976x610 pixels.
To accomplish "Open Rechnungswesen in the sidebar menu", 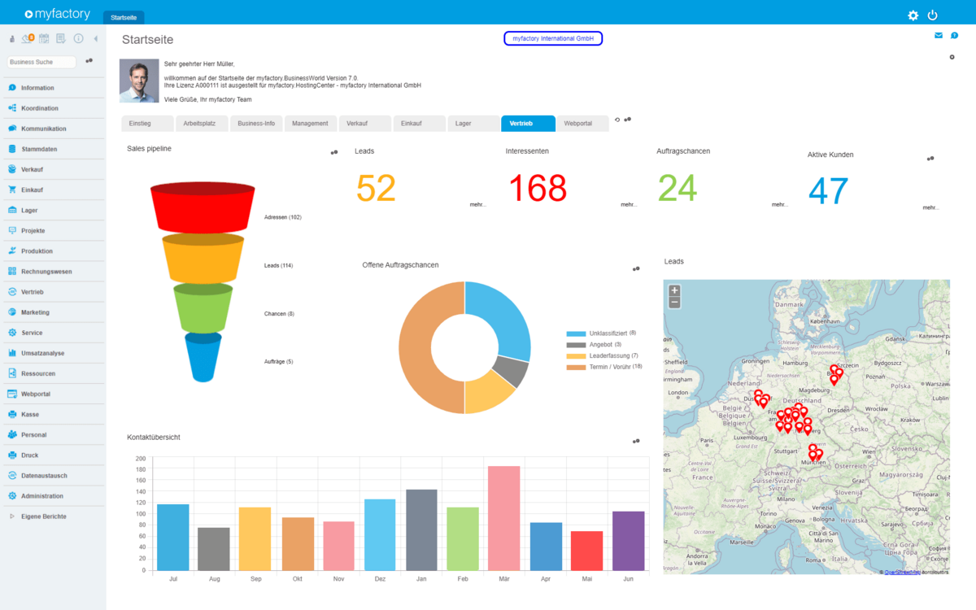I will coord(46,272).
